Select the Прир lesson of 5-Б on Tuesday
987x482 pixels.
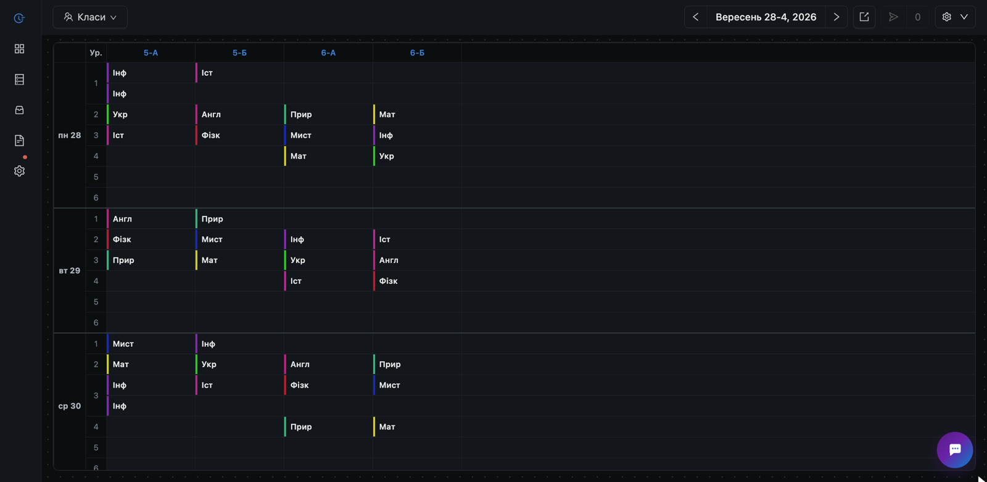240,219
